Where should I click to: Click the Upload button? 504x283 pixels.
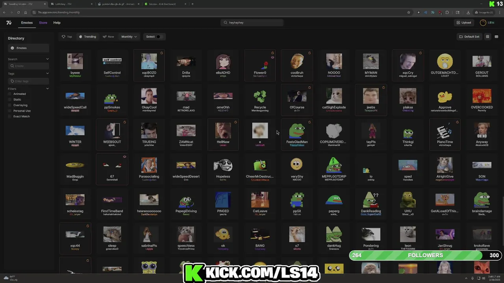point(464,22)
